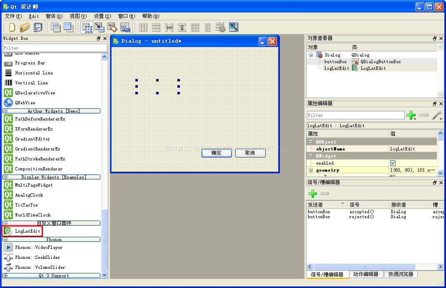This screenshot has width=446, height=288.
Task: Open the 窗体(O) menu
Action: tap(54, 16)
